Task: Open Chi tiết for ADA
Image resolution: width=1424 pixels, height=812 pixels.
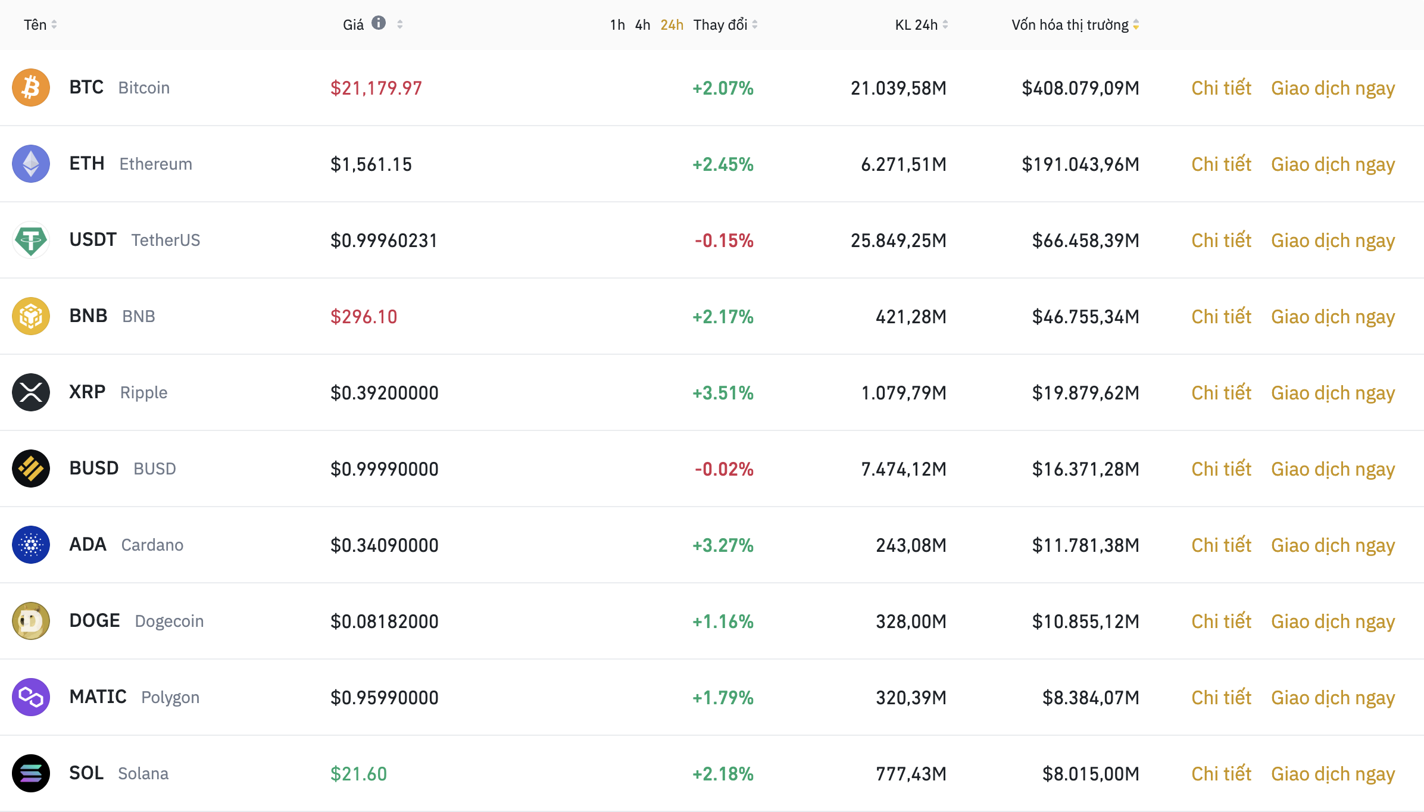Action: (x=1221, y=545)
